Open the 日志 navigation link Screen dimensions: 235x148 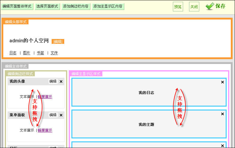(13, 53)
